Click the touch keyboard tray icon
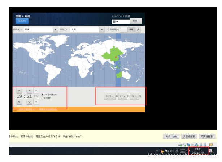The width and height of the screenshot is (222, 162). coord(183,151)
